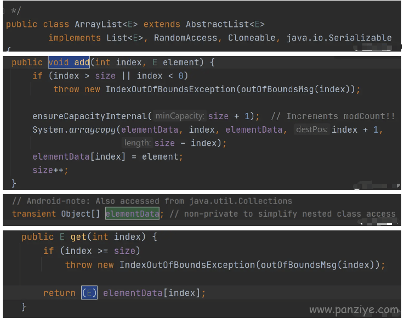Click 'E element' parameter of add
The image size is (404, 322).
[x=176, y=62]
